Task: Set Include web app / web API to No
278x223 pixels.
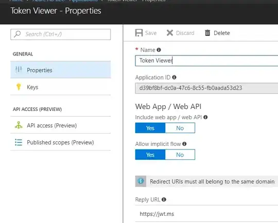Action: coord(180,128)
